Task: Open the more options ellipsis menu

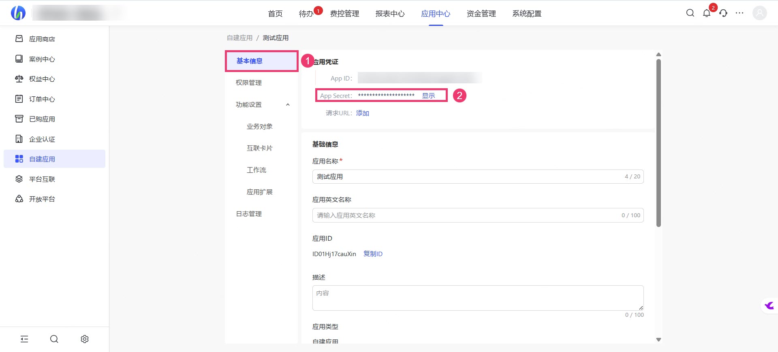Action: pos(740,13)
